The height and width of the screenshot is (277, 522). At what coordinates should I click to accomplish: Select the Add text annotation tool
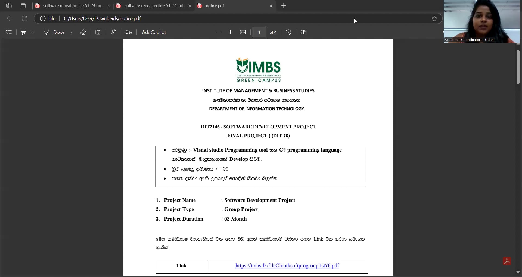[x=98, y=32]
